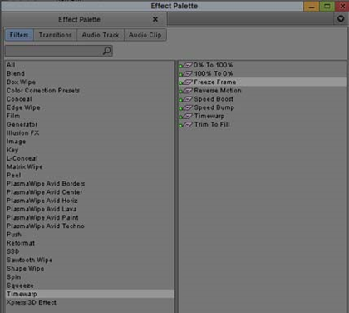Click the 0% To 100% effect icon
Image resolution: width=349 pixels, height=313 pixels.
(x=185, y=65)
